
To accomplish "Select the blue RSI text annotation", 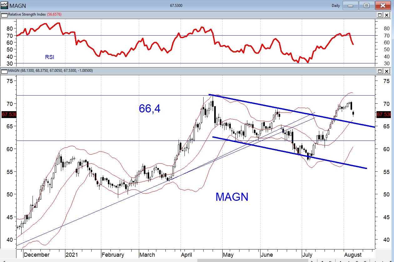I will pyautogui.click(x=50, y=57).
